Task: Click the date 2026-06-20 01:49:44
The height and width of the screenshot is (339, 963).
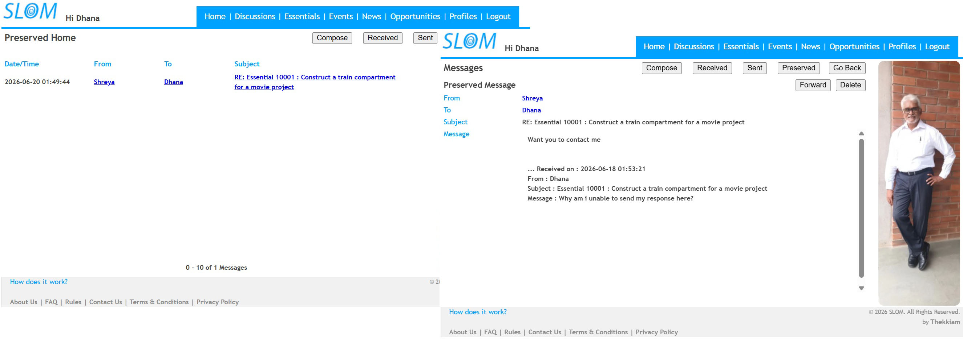Action: (37, 82)
